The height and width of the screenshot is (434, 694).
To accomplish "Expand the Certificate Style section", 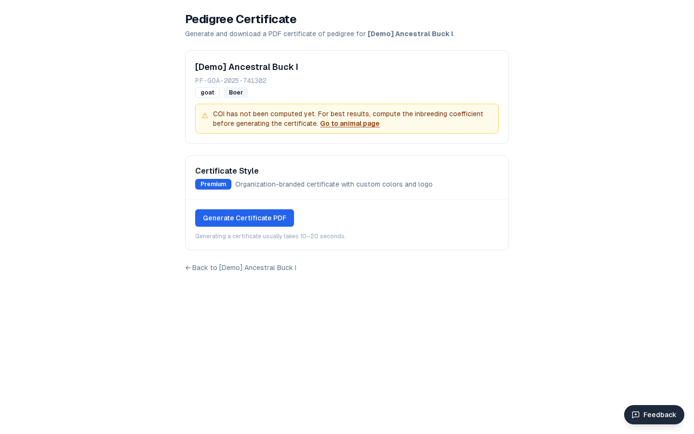I will point(227,171).
